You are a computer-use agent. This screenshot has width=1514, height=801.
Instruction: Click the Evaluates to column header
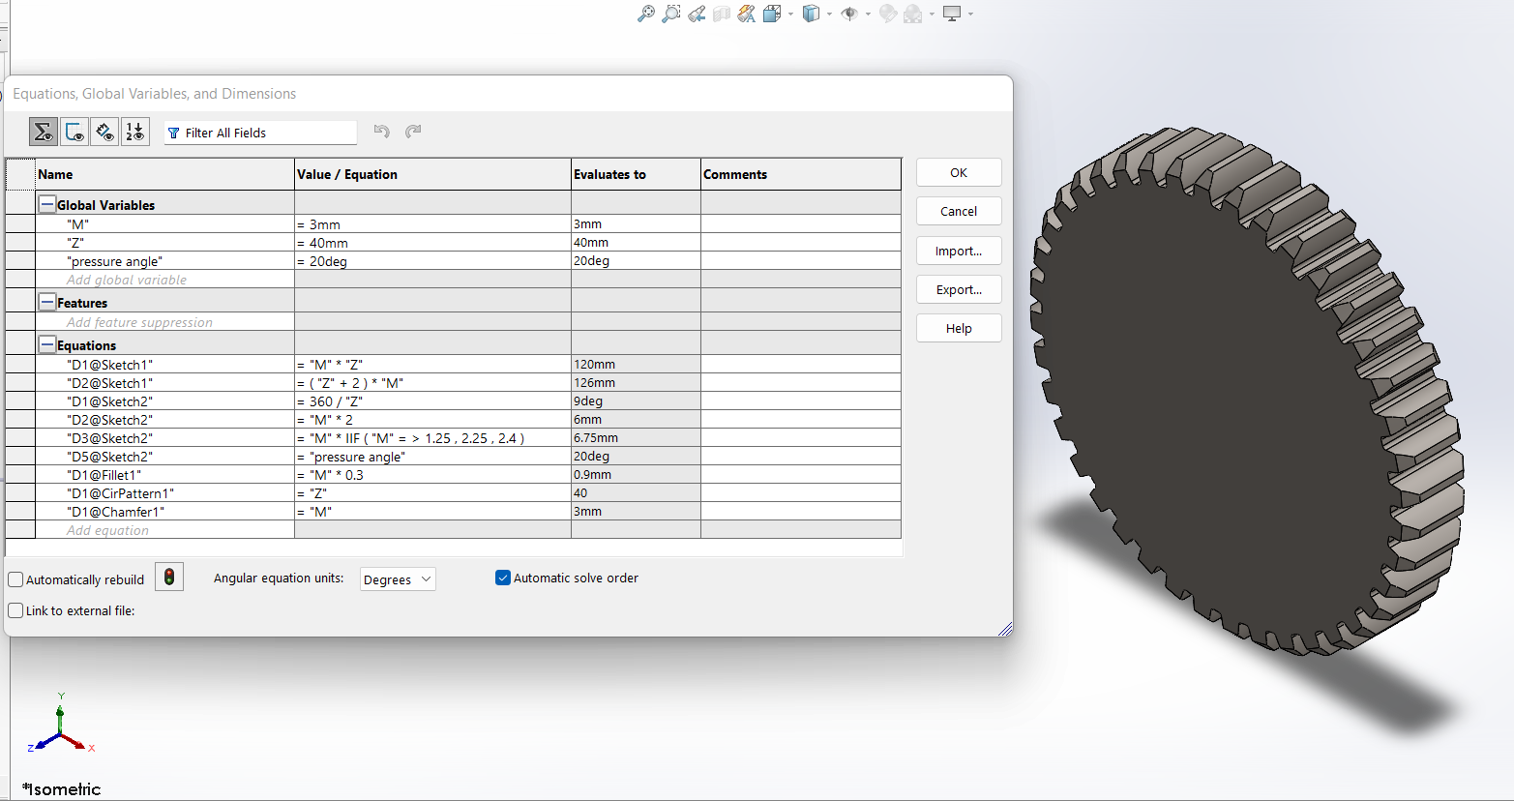click(636, 174)
